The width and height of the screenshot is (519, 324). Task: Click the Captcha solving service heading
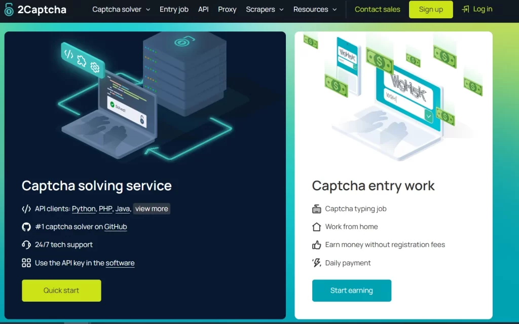tap(97, 186)
